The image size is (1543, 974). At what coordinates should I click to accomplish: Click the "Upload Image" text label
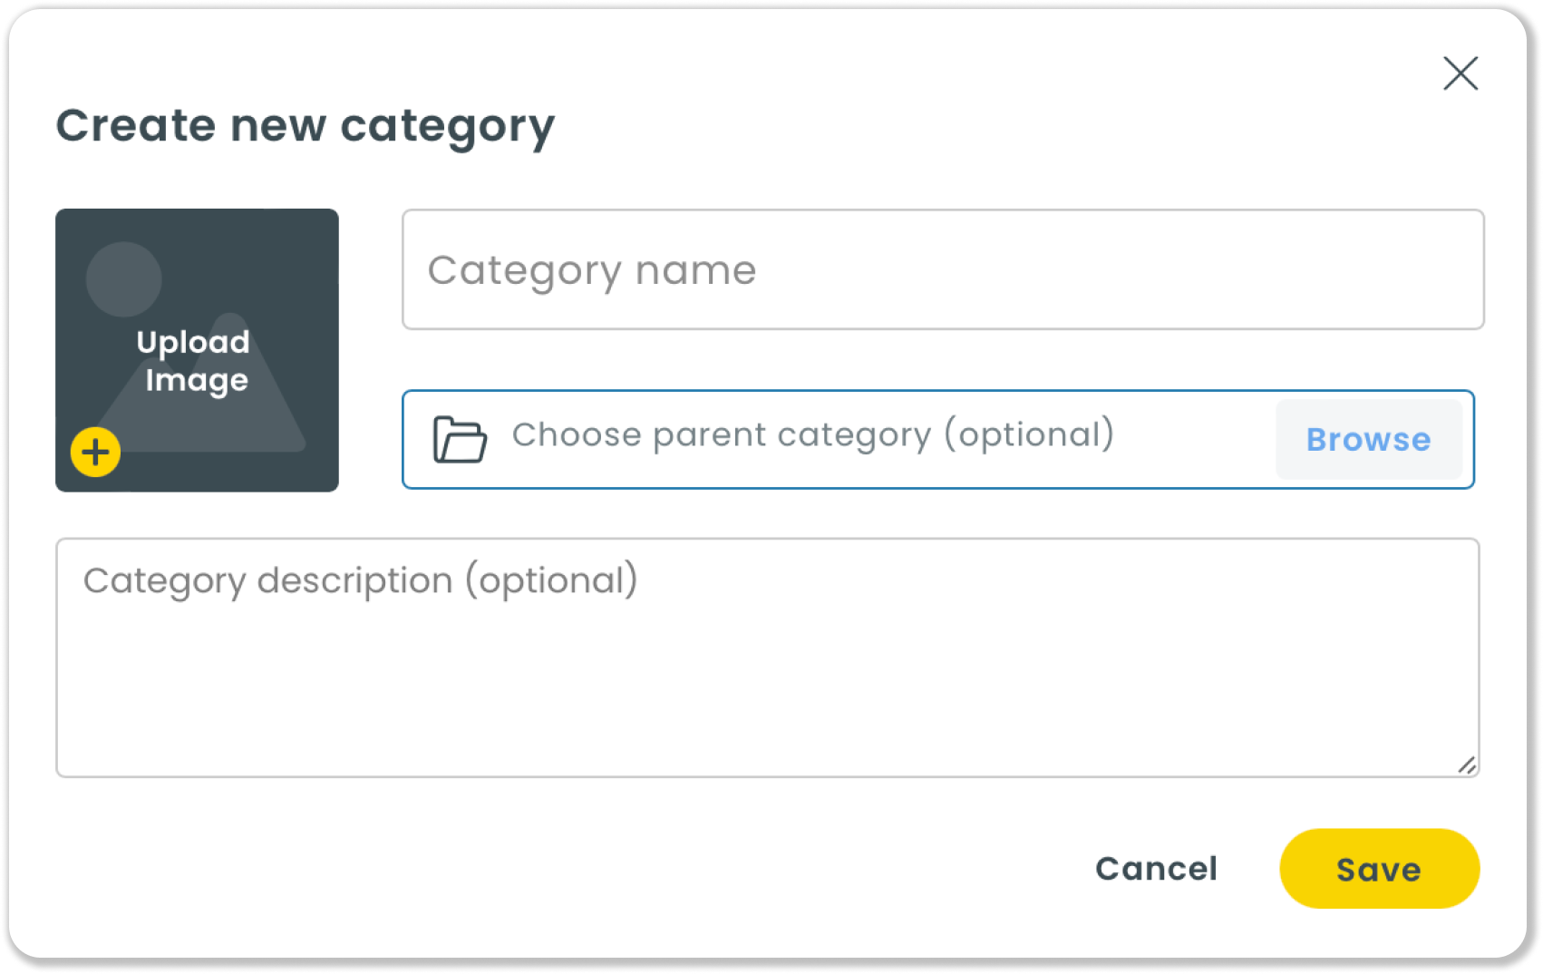[x=194, y=361]
